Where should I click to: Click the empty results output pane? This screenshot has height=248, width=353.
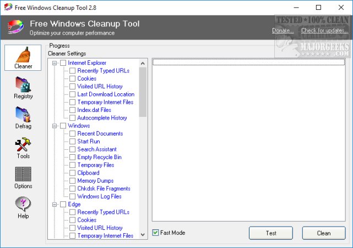tap(248, 140)
